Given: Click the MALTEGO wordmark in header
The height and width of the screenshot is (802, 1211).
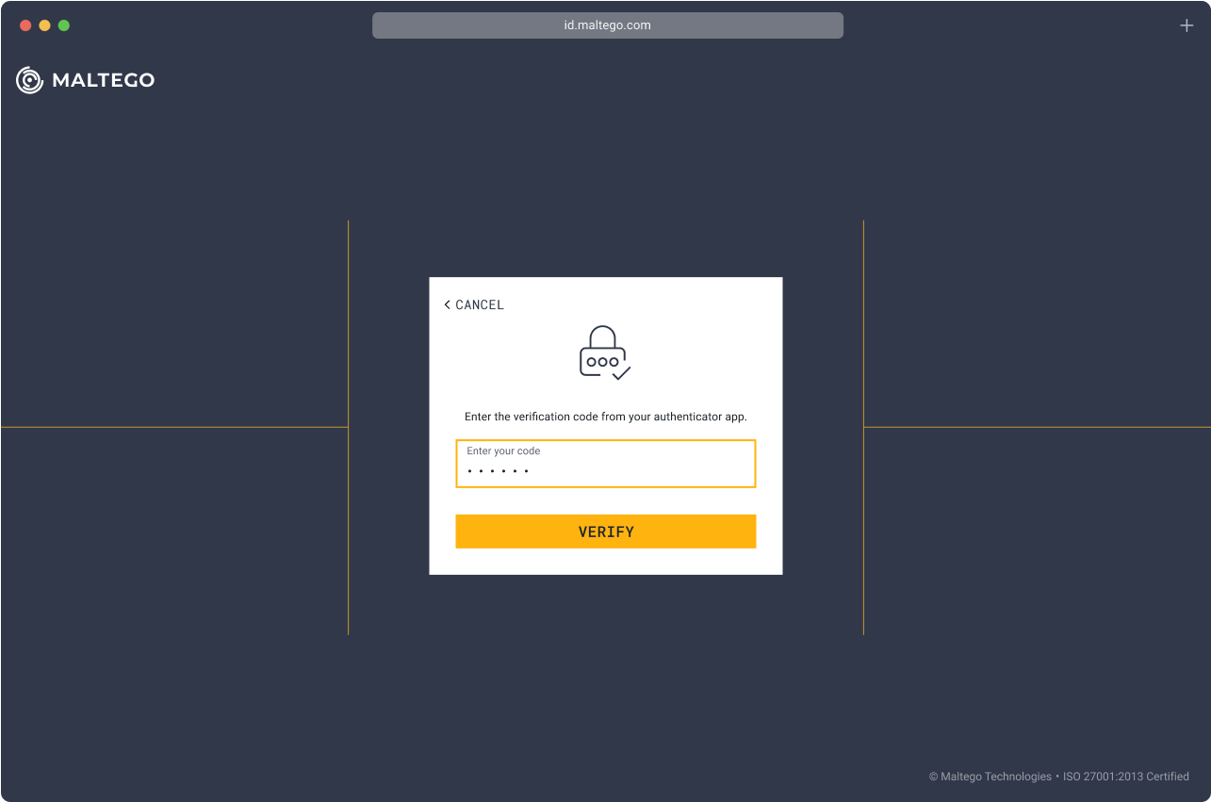Looking at the screenshot, I should point(103,81).
